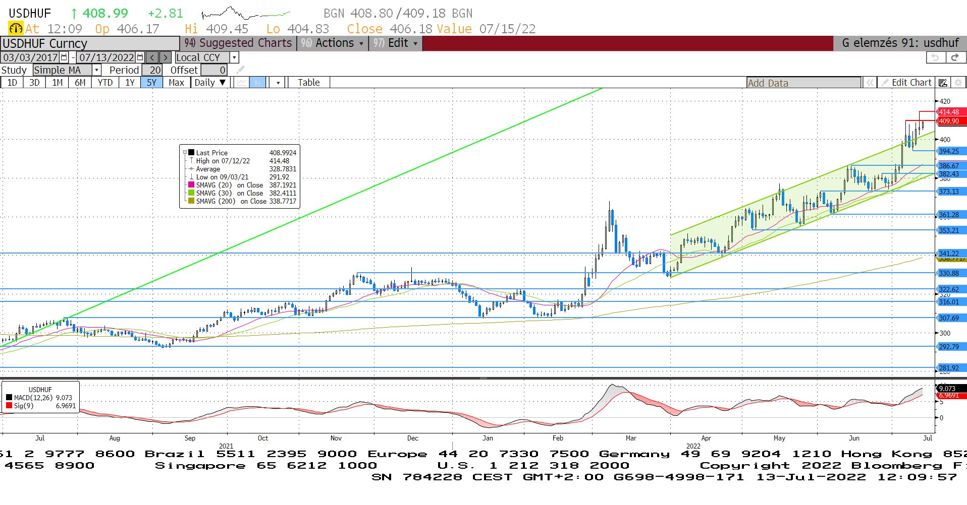This screenshot has width=967, height=505.
Task: Select the YTD range tab
Action: pyautogui.click(x=105, y=83)
